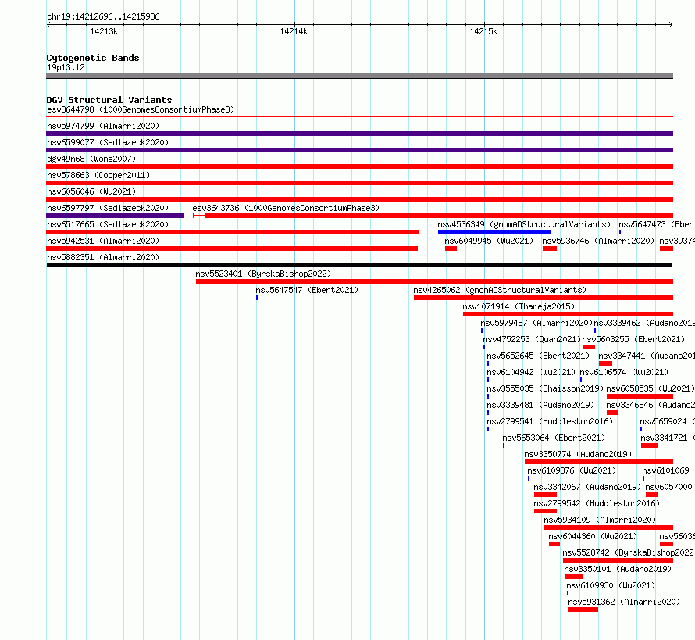Select the nsv3350774 (Audano2019) label
The image size is (695, 640).
(x=578, y=454)
